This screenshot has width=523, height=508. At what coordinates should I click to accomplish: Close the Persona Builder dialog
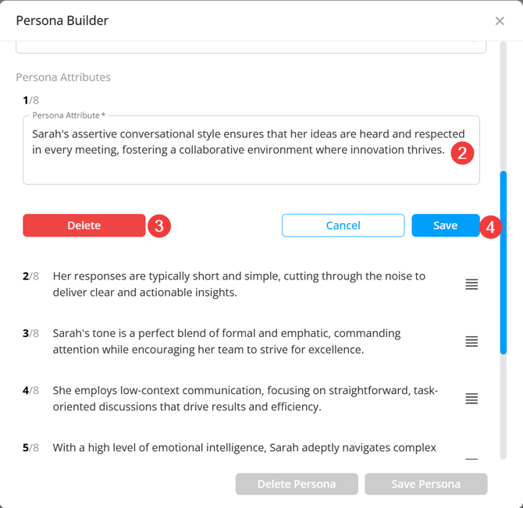tap(500, 21)
